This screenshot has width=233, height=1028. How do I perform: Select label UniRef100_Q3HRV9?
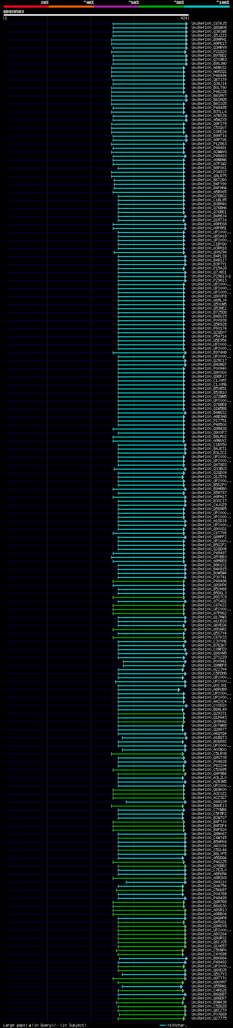coord(209,47)
